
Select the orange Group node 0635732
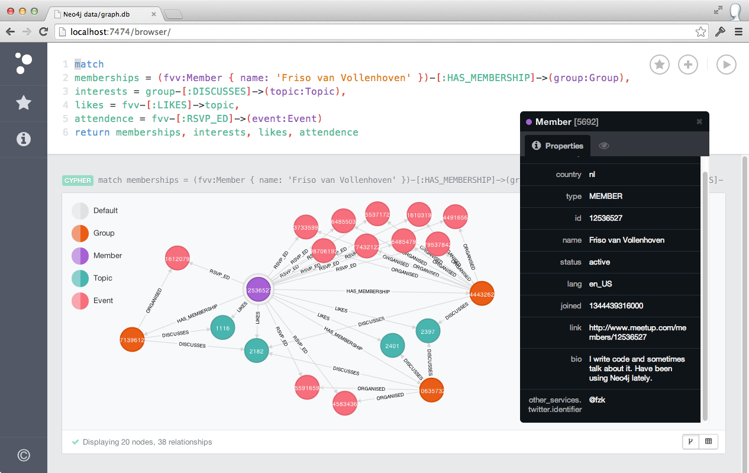pos(432,391)
